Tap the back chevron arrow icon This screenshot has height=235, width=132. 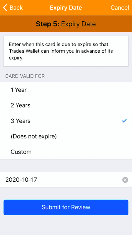tap(5, 8)
